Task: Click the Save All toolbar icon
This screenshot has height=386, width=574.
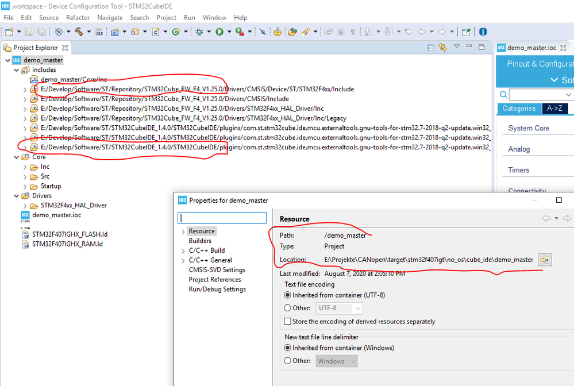Action: [42, 32]
